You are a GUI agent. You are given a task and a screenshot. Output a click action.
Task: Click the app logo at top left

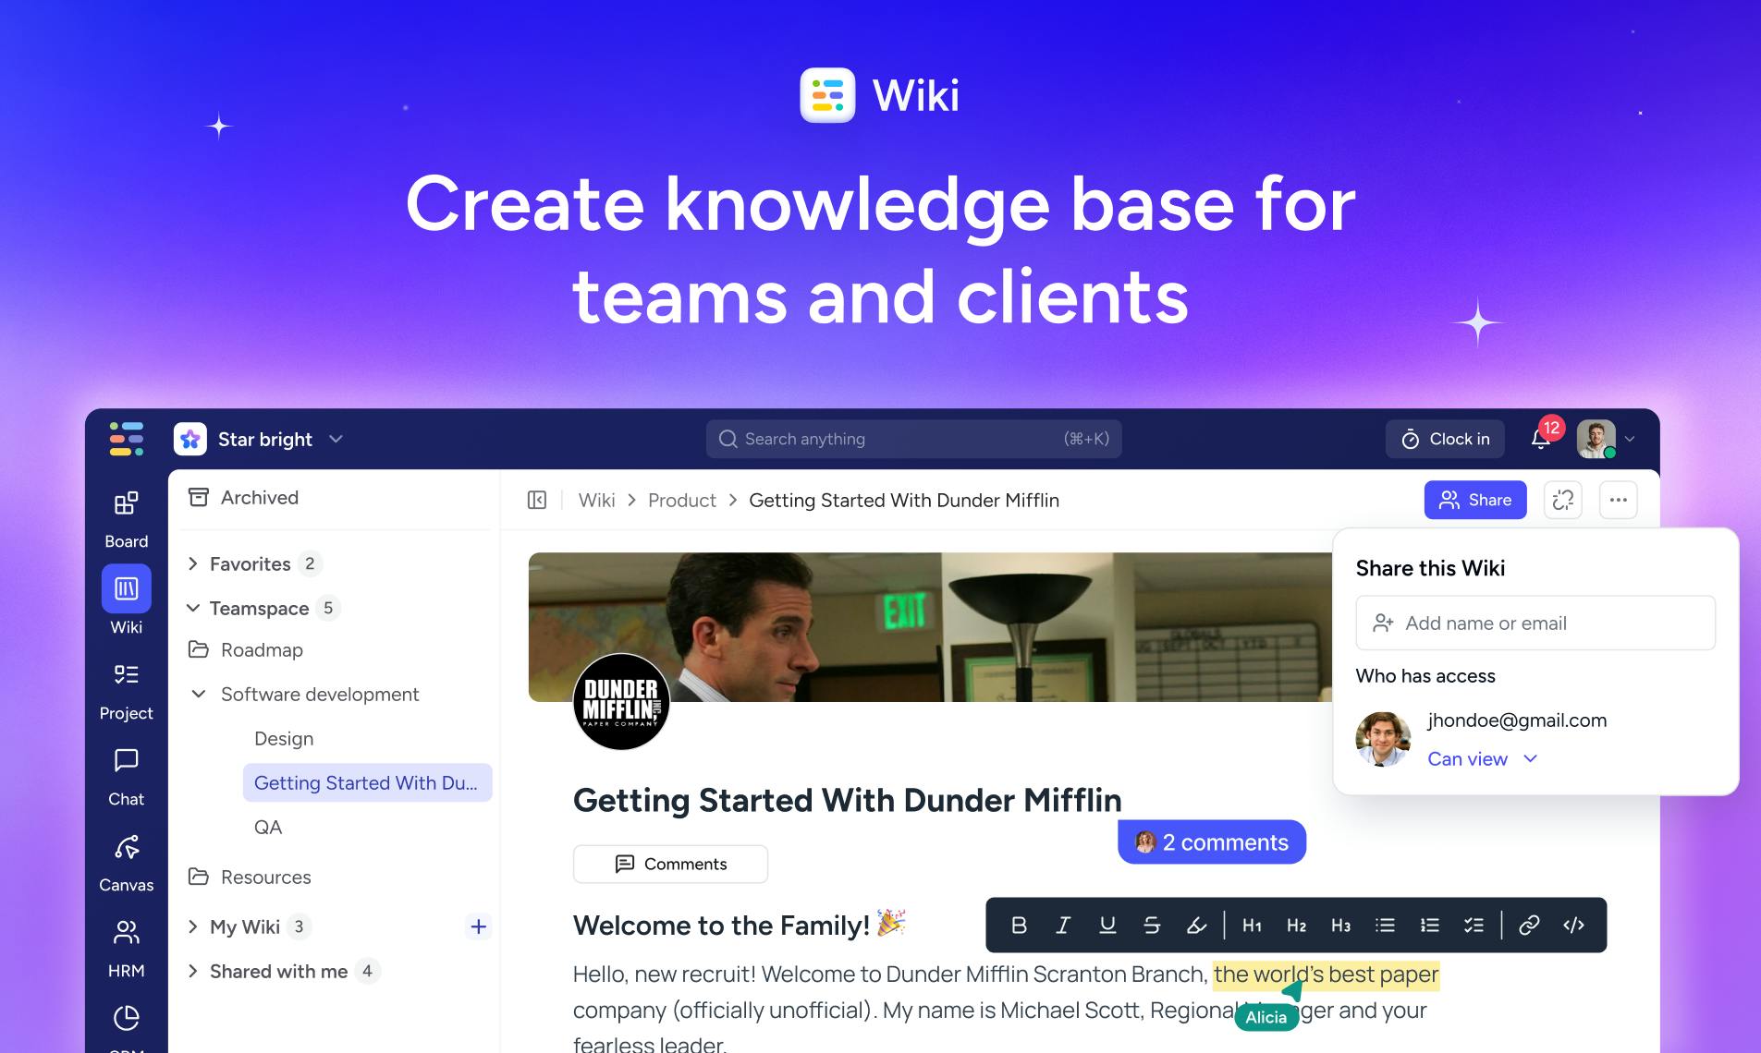coord(127,439)
